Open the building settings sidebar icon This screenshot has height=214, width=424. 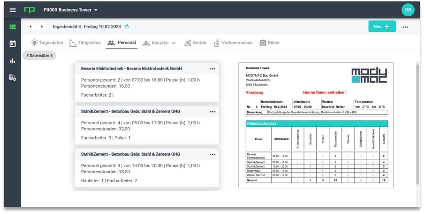coord(13,78)
